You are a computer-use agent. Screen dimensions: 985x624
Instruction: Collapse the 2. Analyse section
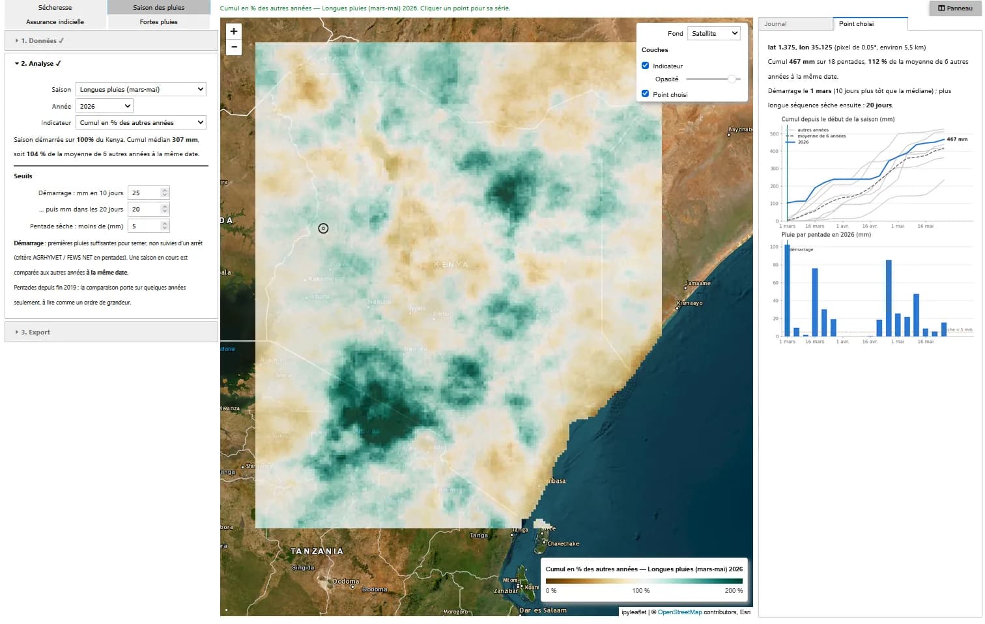pyautogui.click(x=111, y=63)
